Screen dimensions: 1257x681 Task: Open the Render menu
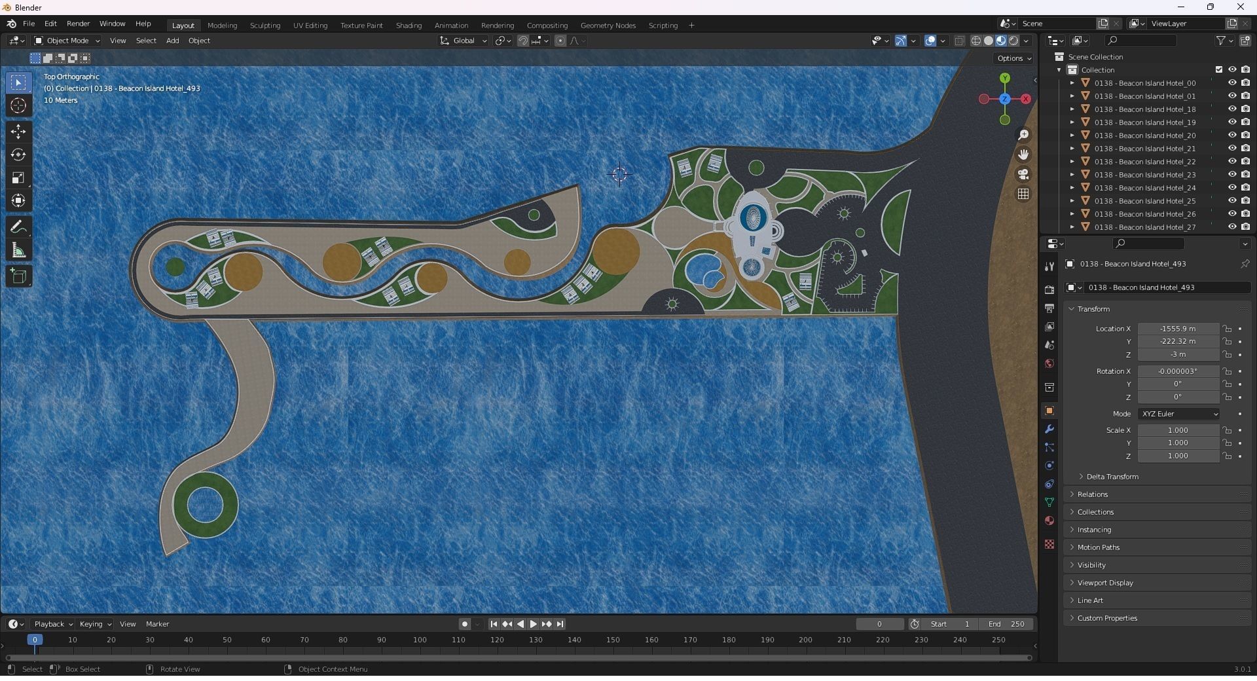78,24
